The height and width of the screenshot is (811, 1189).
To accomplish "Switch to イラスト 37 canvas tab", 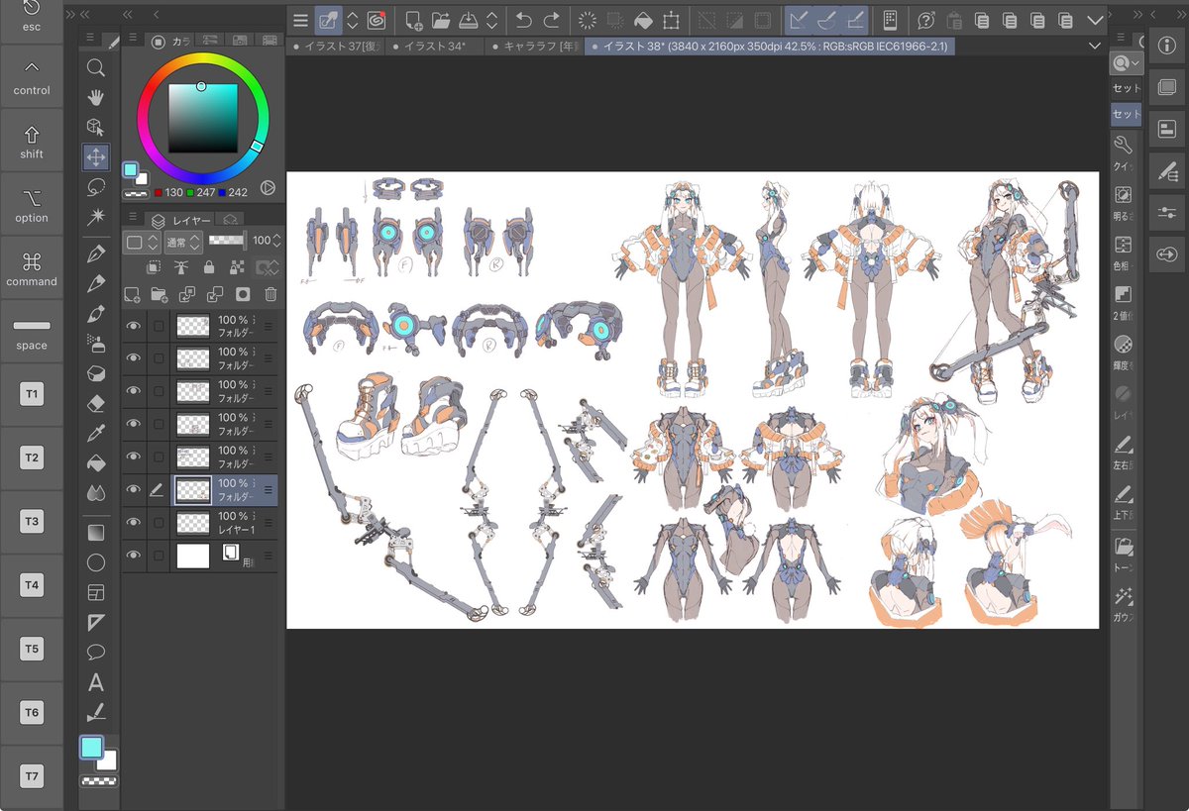I will point(334,46).
